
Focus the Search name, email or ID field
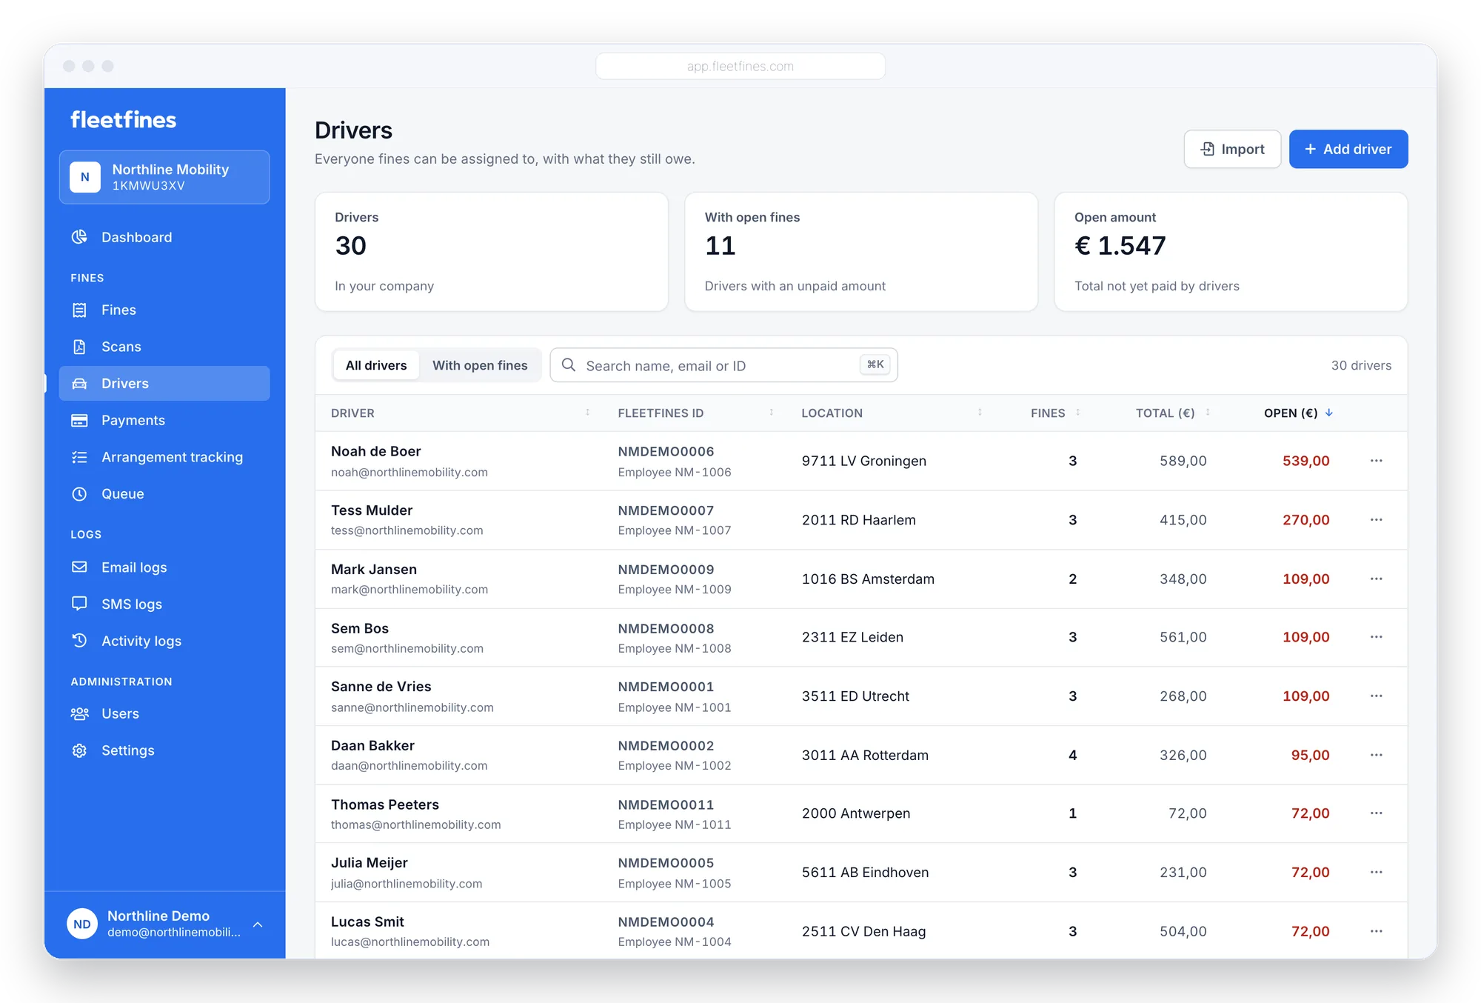(x=723, y=365)
